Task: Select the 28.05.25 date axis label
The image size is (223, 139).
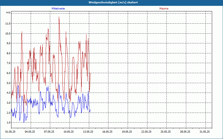Action: 185,132
